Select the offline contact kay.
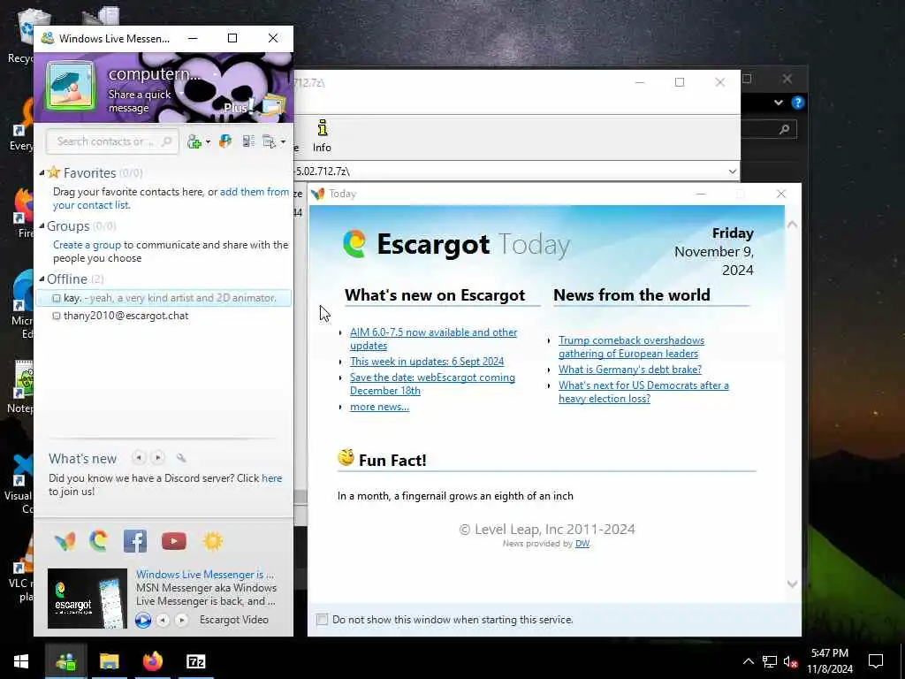The height and width of the screenshot is (679, 905). click(164, 298)
